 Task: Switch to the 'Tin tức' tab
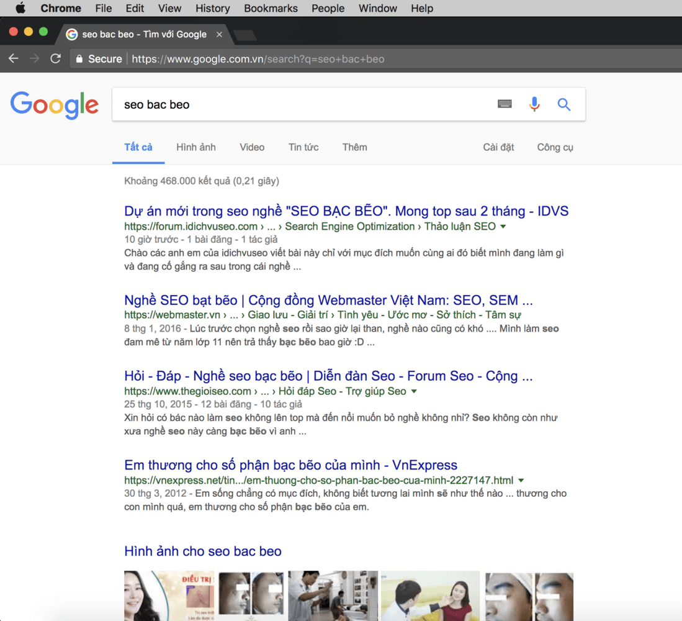tap(303, 147)
